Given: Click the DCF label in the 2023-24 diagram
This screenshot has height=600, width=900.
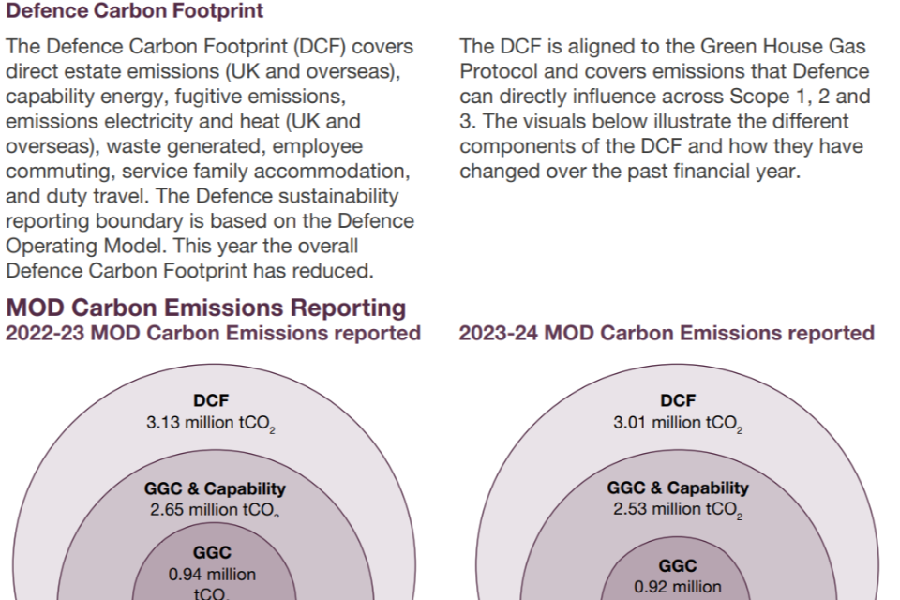Looking at the screenshot, I should (x=678, y=400).
